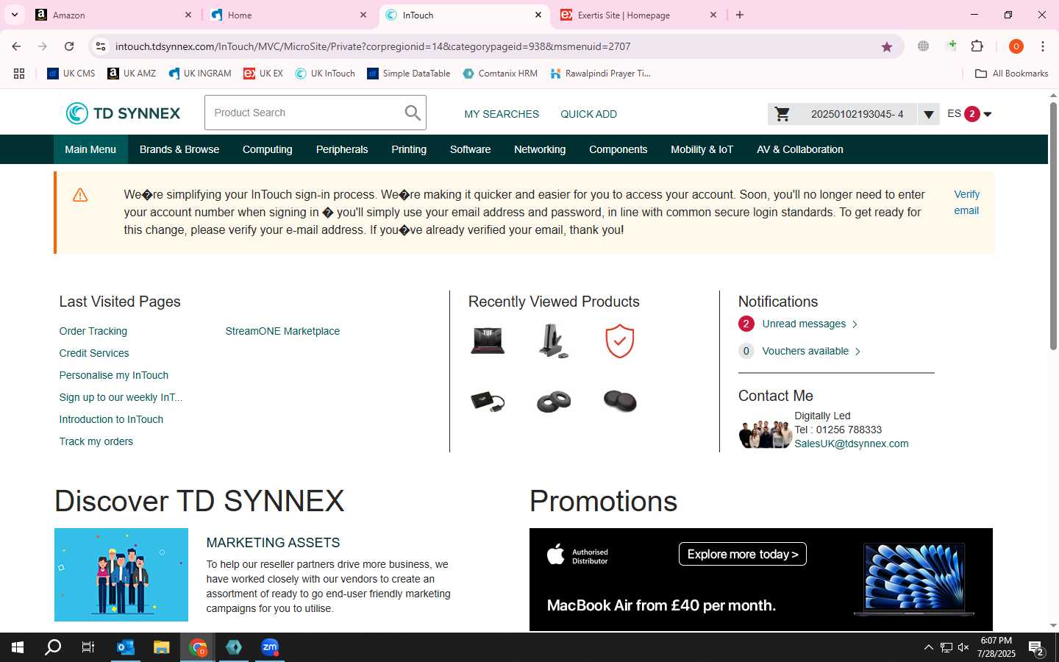The width and height of the screenshot is (1059, 662).
Task: Click the Windows Start button
Action: (18, 647)
